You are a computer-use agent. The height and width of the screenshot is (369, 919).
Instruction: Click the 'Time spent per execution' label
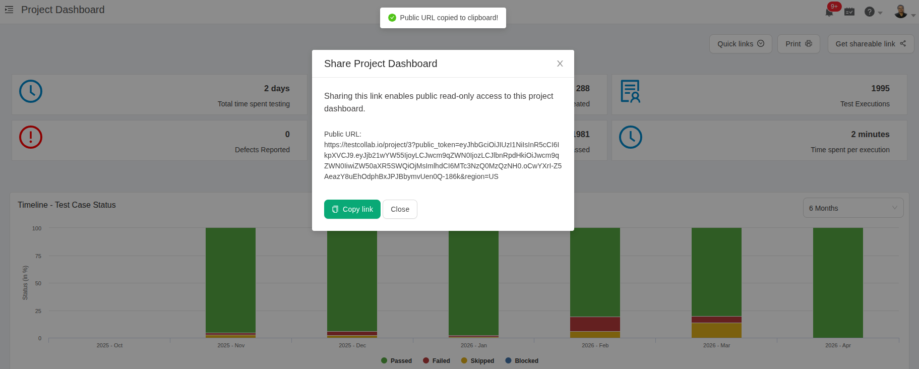pos(850,150)
